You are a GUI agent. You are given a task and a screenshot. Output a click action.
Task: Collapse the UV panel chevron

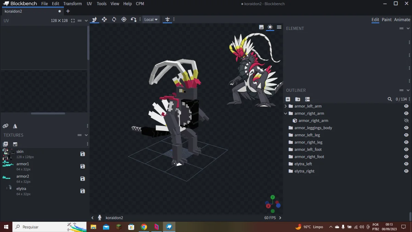tap(86, 21)
